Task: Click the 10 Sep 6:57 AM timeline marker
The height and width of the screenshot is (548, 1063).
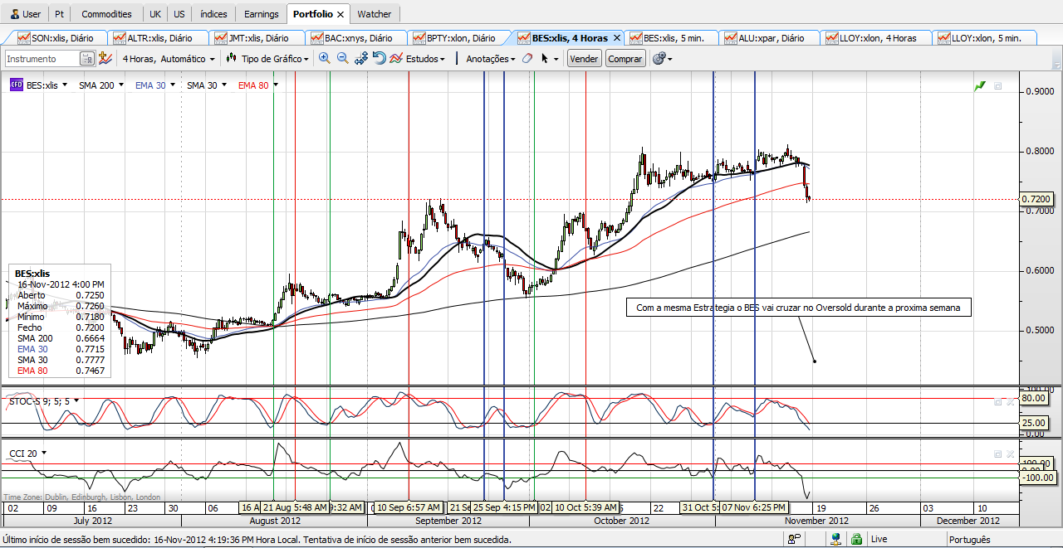Action: click(x=408, y=507)
